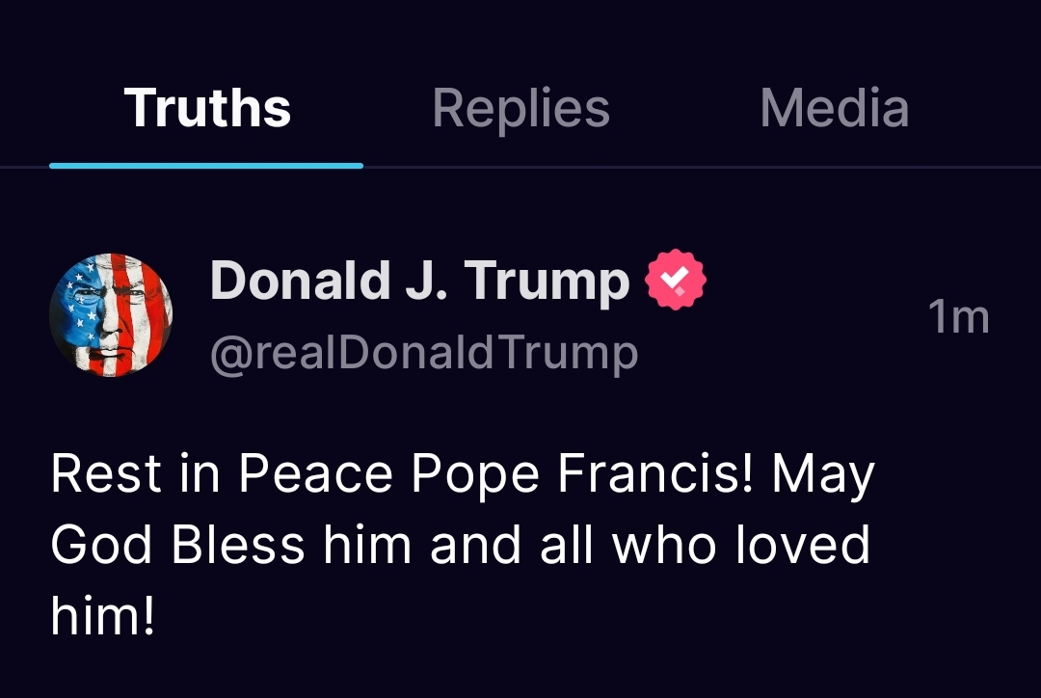This screenshot has height=698, width=1041.
Task: Click the word "Peace" in the post
Action: pos(315,473)
